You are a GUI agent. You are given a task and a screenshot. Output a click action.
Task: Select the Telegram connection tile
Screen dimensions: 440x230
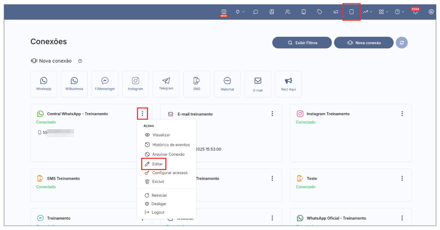[166, 84]
